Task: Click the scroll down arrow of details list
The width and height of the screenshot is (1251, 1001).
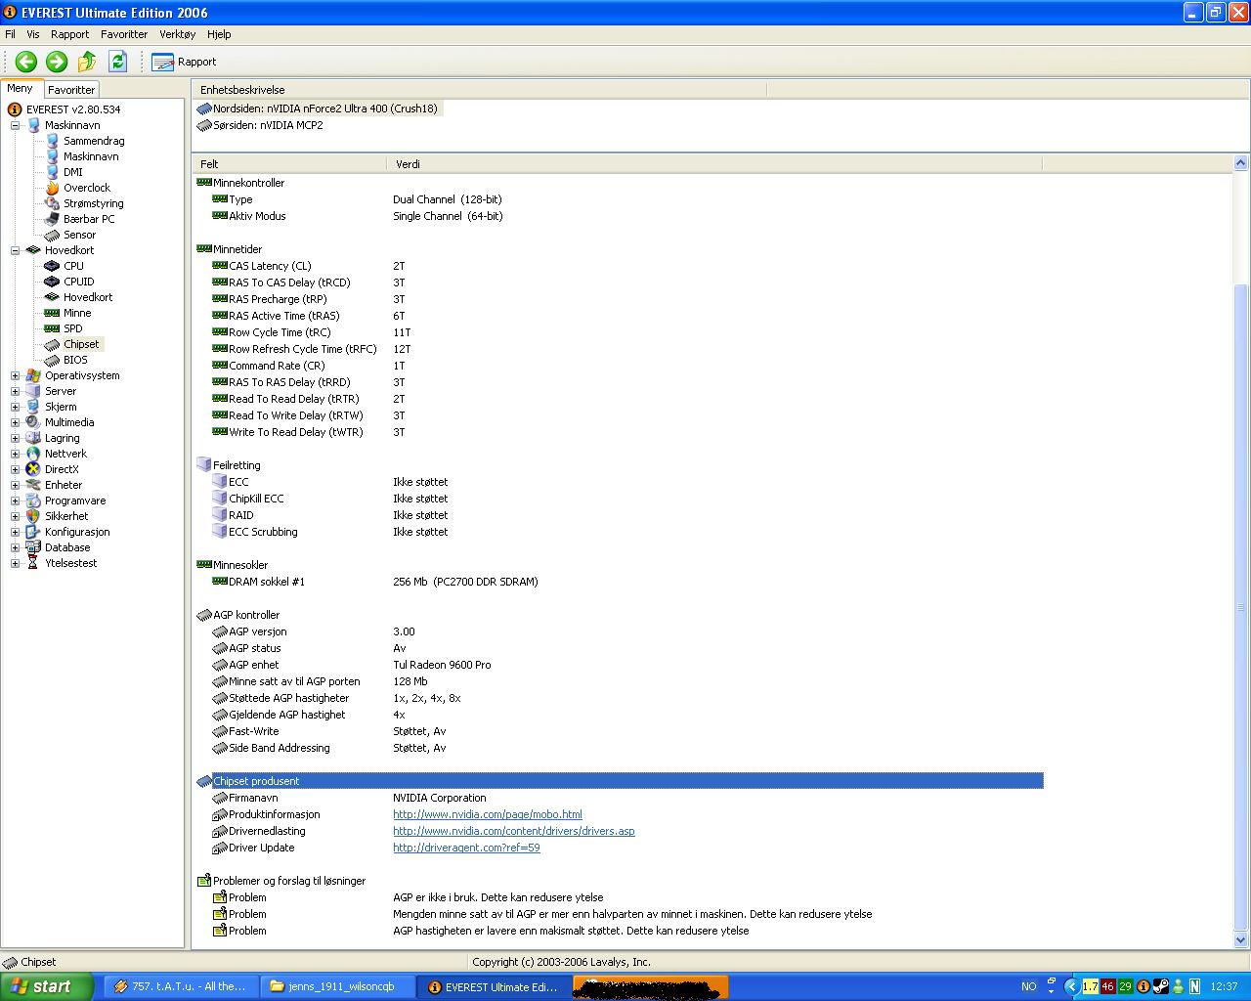Action: pos(1241,940)
